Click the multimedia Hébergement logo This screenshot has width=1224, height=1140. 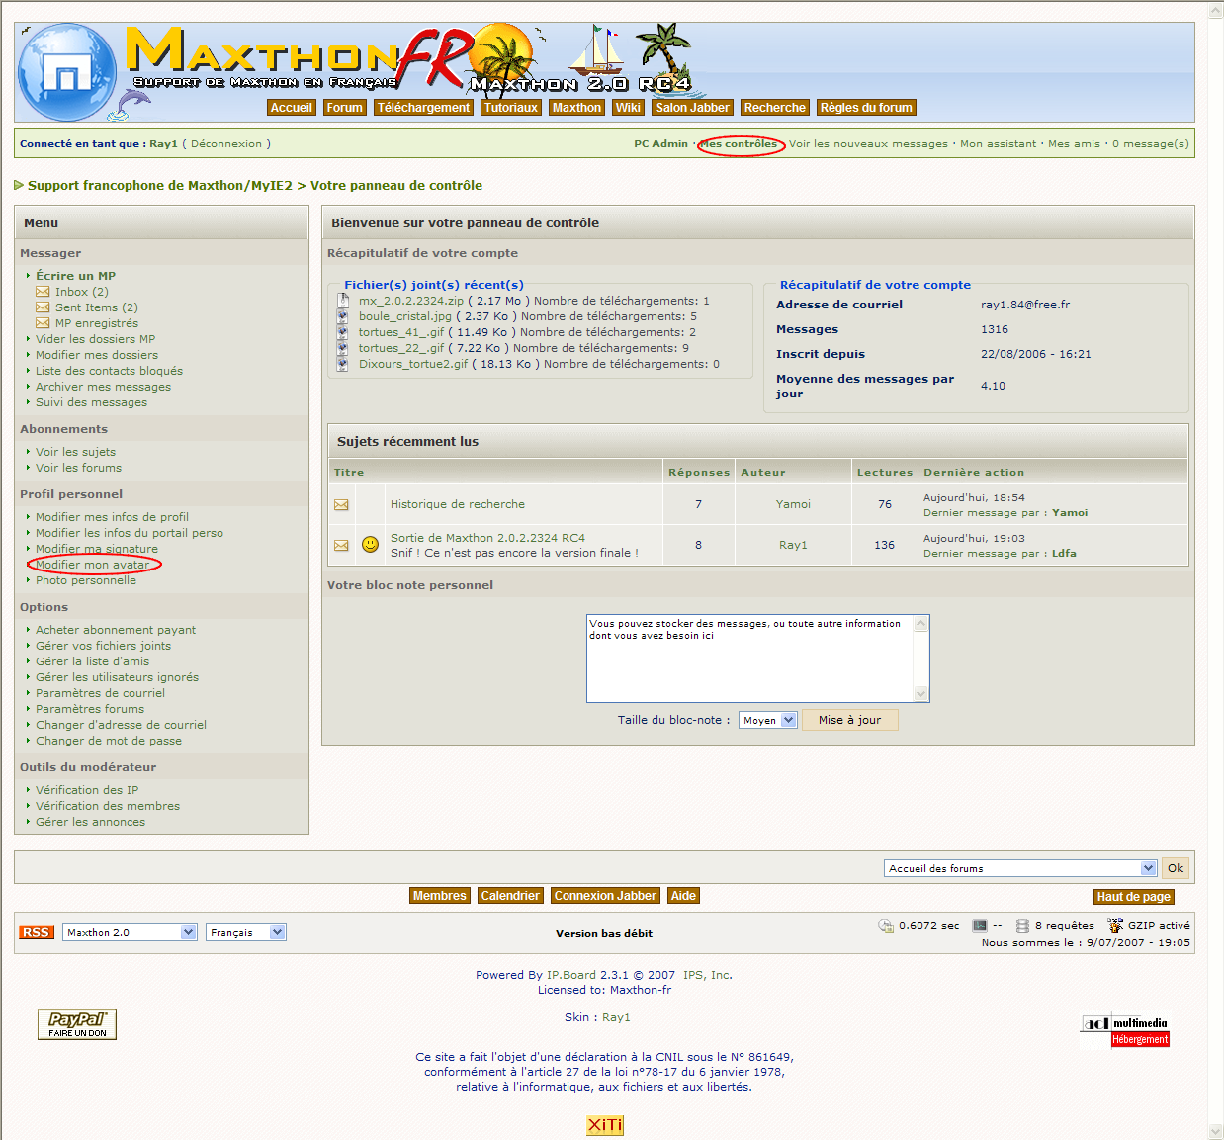point(1125,1030)
